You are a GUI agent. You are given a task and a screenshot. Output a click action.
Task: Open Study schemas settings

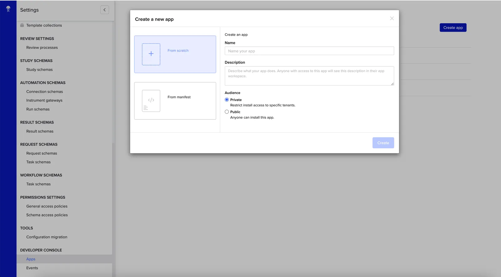[39, 69]
